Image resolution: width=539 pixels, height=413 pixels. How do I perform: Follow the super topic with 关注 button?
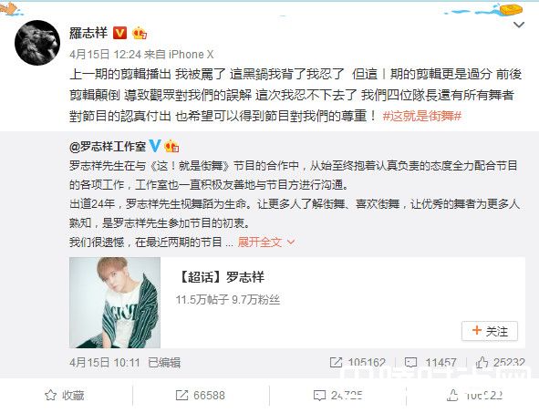[490, 331]
